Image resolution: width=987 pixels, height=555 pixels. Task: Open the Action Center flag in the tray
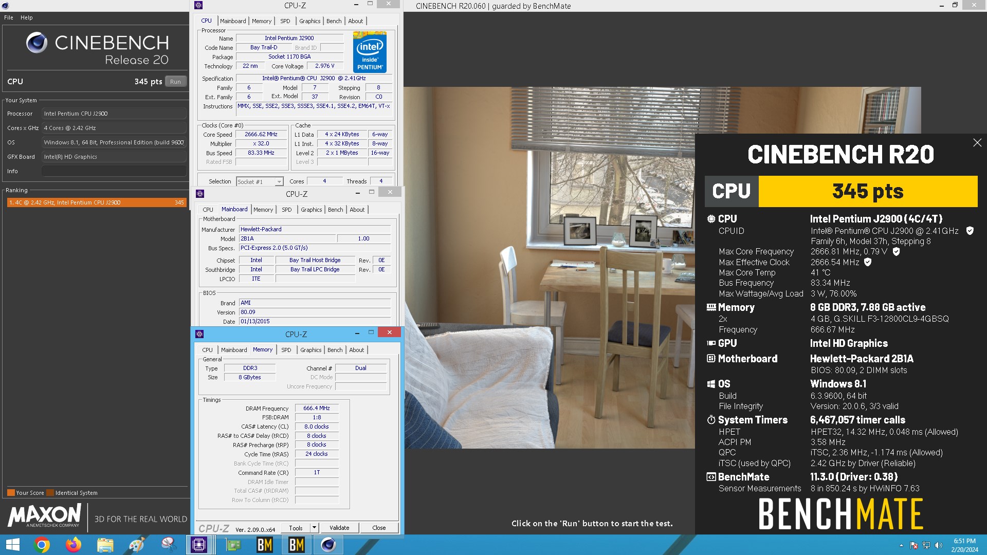point(914,545)
